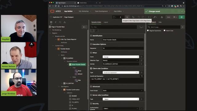This screenshot has height=111, width=197.
Task: Collapse the Regions node
Action: click(x=50, y=33)
